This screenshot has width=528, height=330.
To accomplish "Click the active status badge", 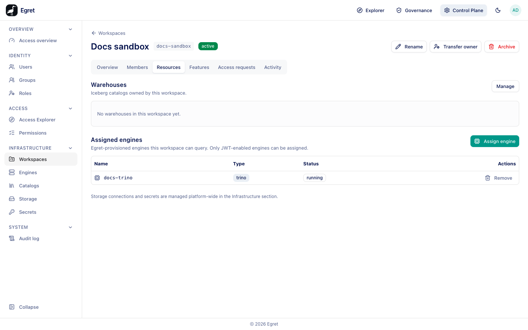I will pyautogui.click(x=208, y=46).
